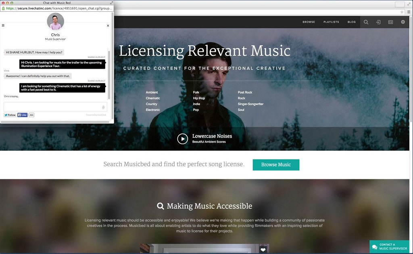
Task: Select the Cinematic genre link
Action: point(153,98)
